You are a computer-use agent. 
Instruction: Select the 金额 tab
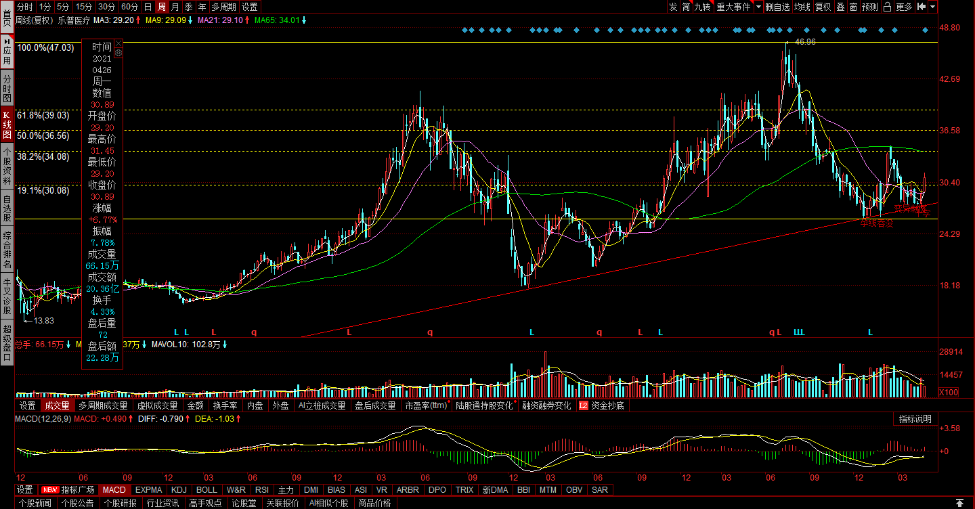(195, 405)
